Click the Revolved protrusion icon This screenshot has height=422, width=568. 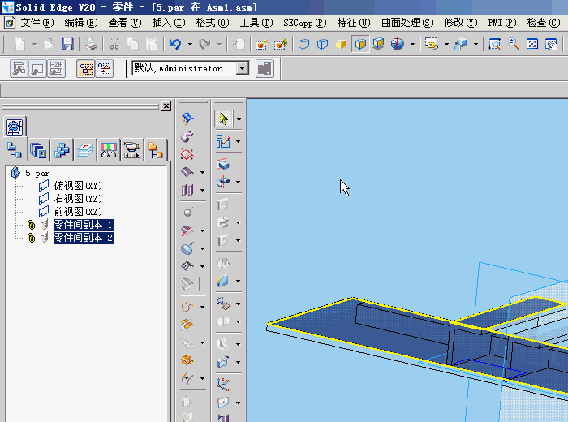[x=223, y=182]
